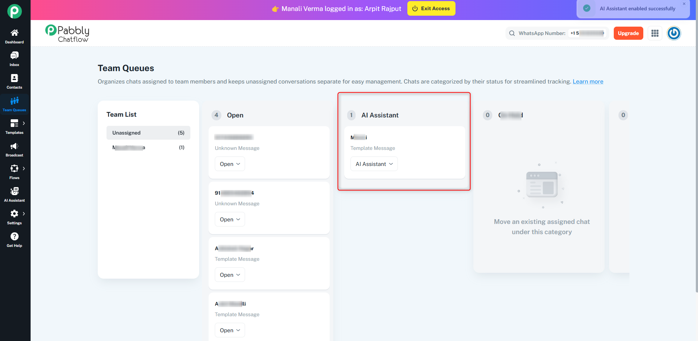
Task: Click AI Assistant column count badge 1
Action: pyautogui.click(x=352, y=115)
